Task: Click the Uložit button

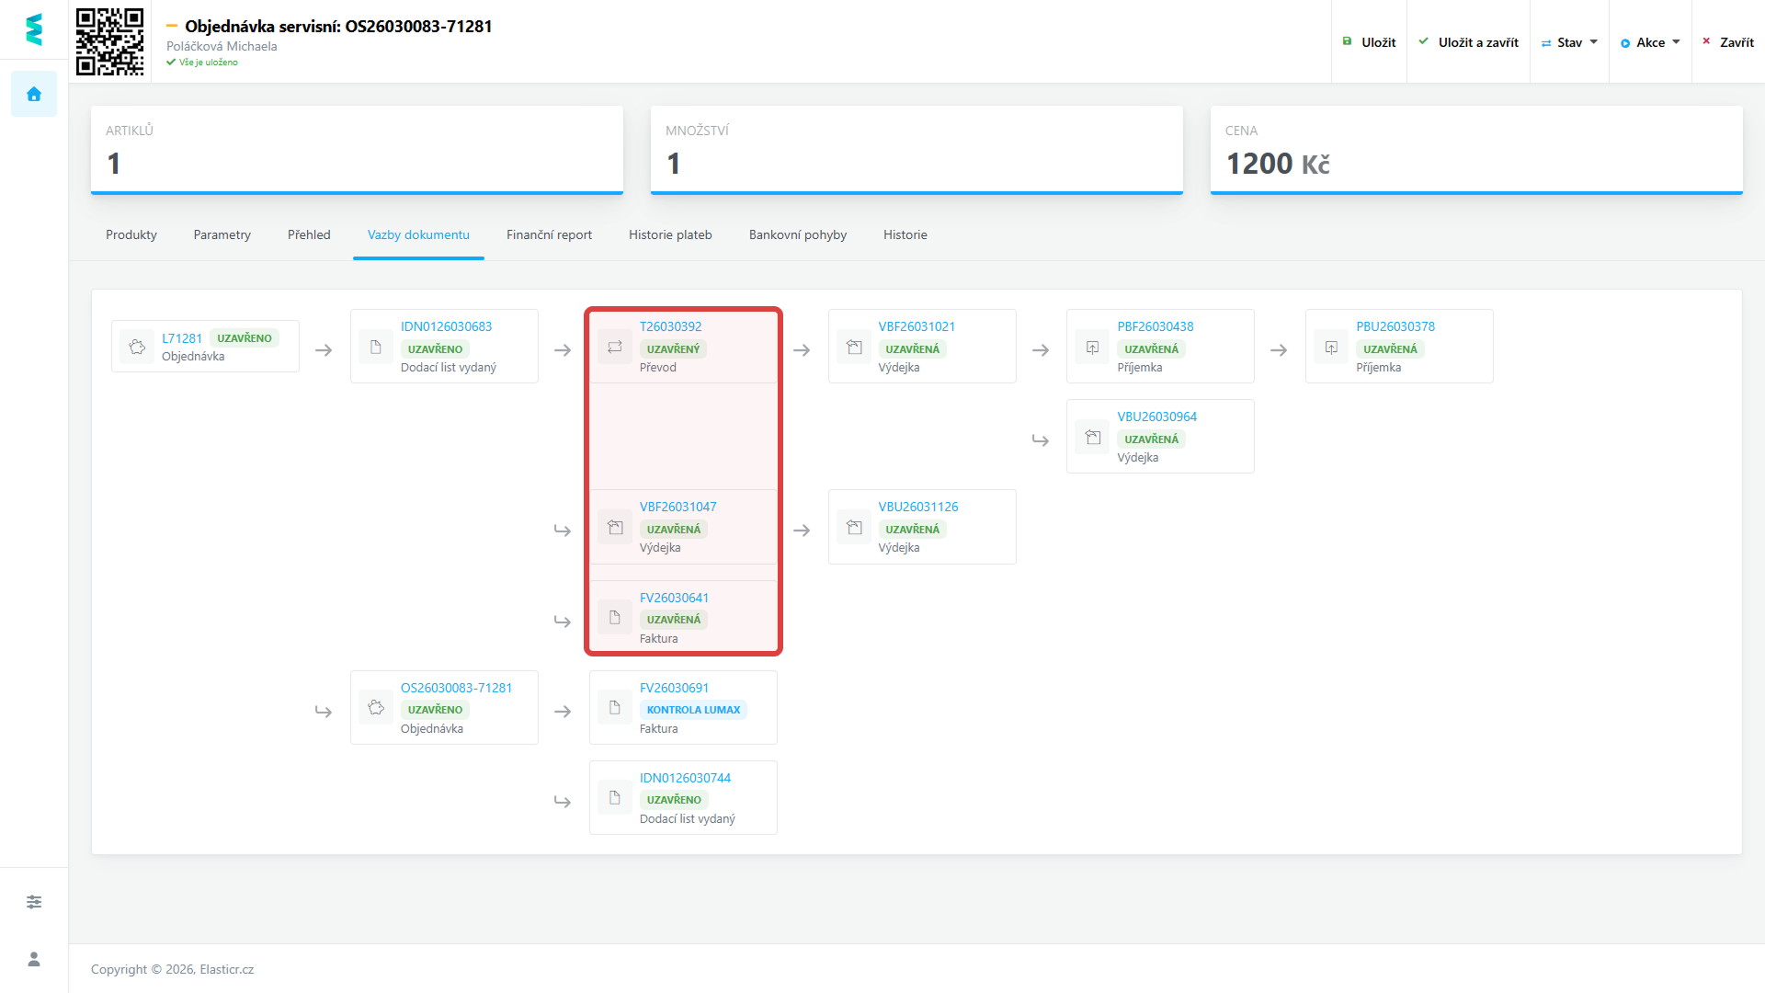Action: 1369,42
